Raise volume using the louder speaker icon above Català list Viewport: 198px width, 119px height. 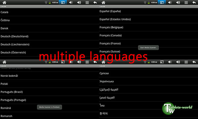[79, 2]
